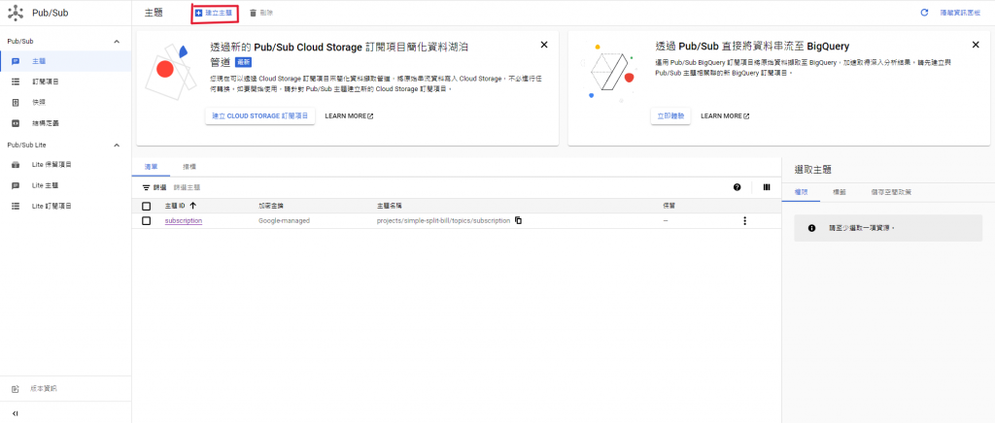Viewport: 995px width, 423px height.
Task: Open the column display options icon
Action: point(767,187)
